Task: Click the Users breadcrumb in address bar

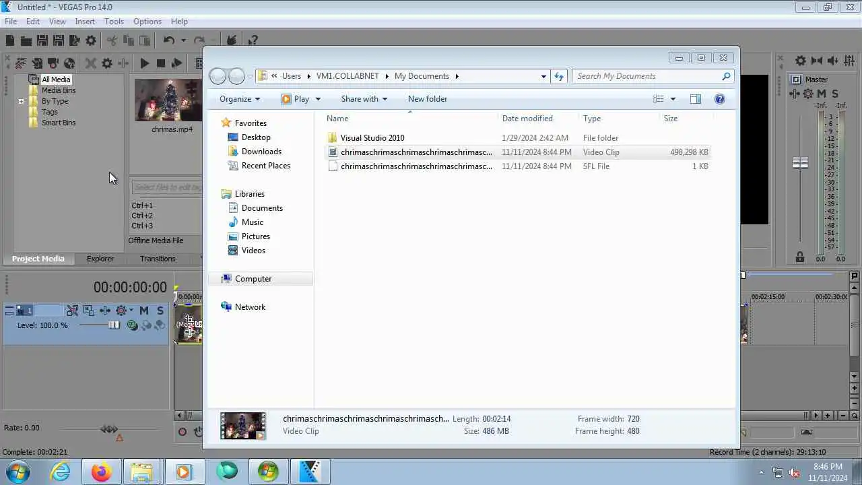Action: (x=292, y=76)
